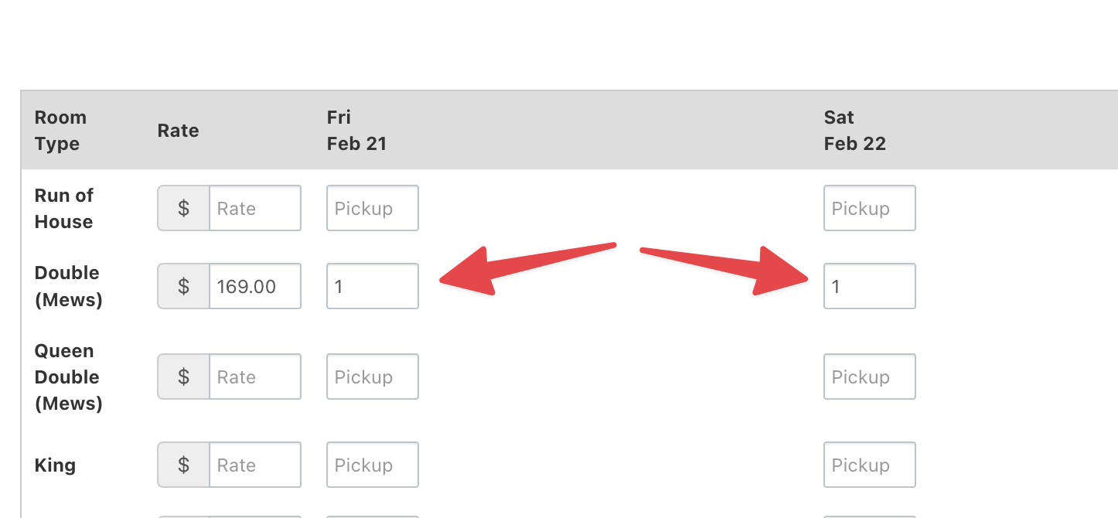
Task: Click the Sat Feb 22 column header
Action: coord(854,131)
